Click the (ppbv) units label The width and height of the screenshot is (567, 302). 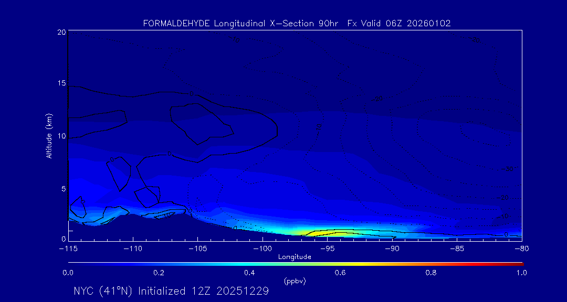coord(295,281)
